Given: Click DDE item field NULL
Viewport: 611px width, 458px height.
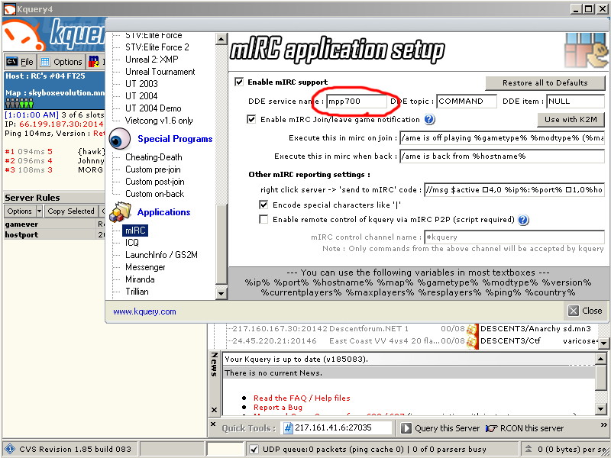Looking at the screenshot, I should tap(576, 102).
